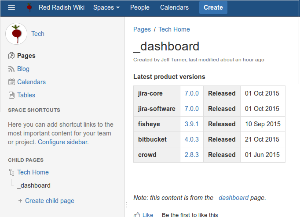
Task: Click the plus icon for child page
Action: click(20, 201)
